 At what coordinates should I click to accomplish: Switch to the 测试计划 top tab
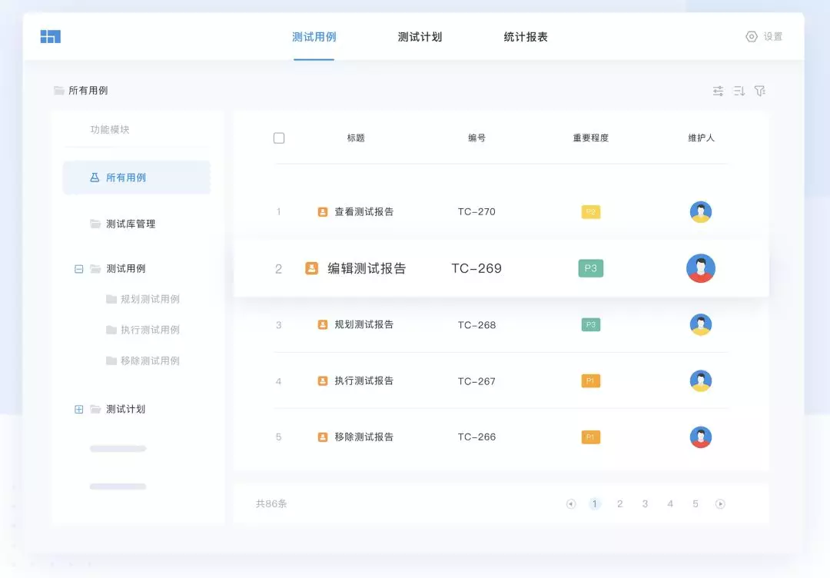pyautogui.click(x=420, y=37)
